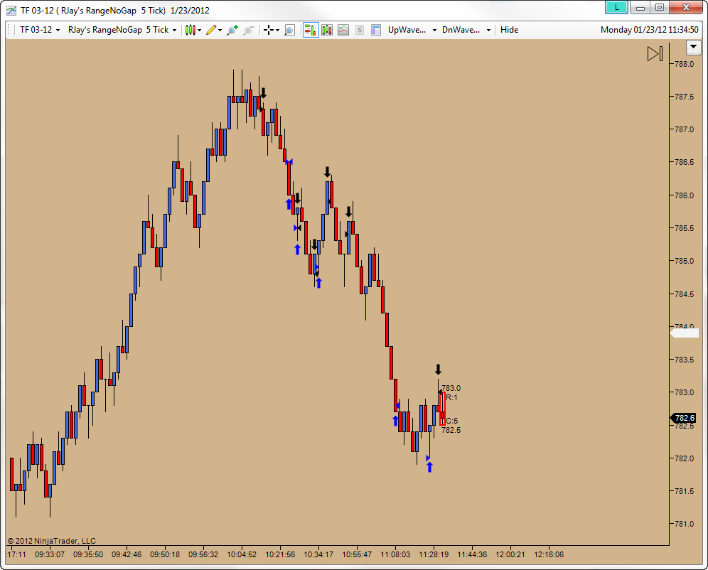Open the cursor type dropdown arrow
This screenshot has width=708, height=570.
point(277,31)
